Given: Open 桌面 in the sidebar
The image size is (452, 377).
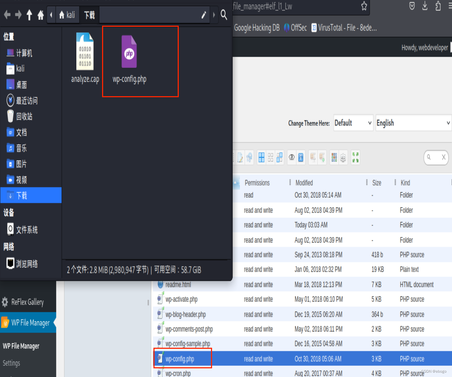Looking at the screenshot, I should [x=17, y=85].
